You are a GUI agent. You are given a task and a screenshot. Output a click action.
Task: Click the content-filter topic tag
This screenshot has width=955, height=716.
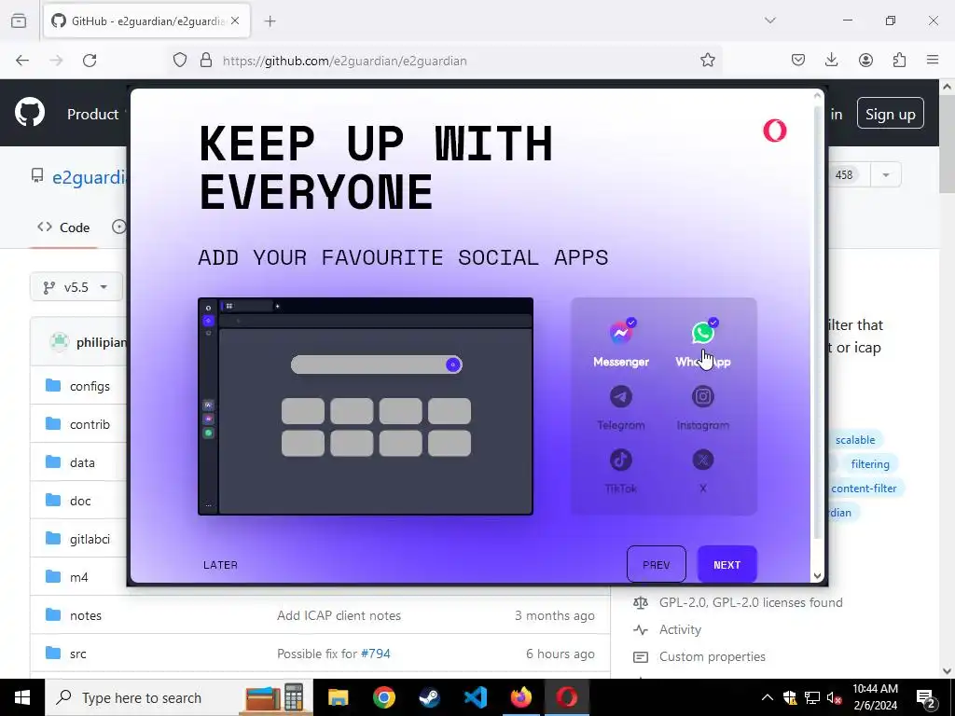864,489
